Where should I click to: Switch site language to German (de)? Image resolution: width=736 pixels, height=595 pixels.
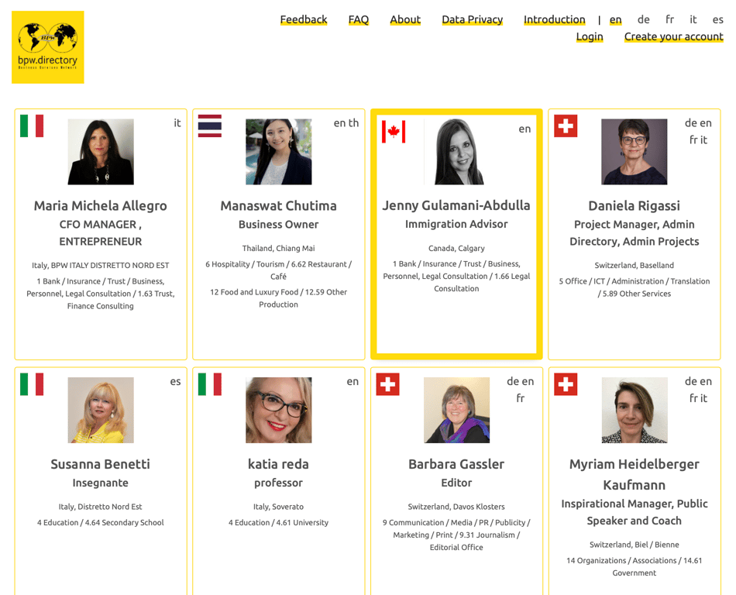(644, 19)
